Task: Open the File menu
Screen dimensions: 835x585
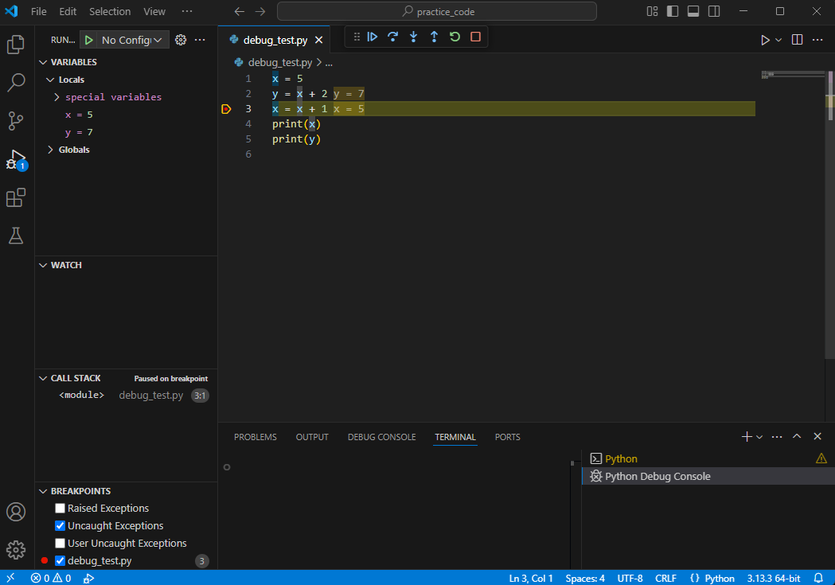Action: [x=38, y=11]
